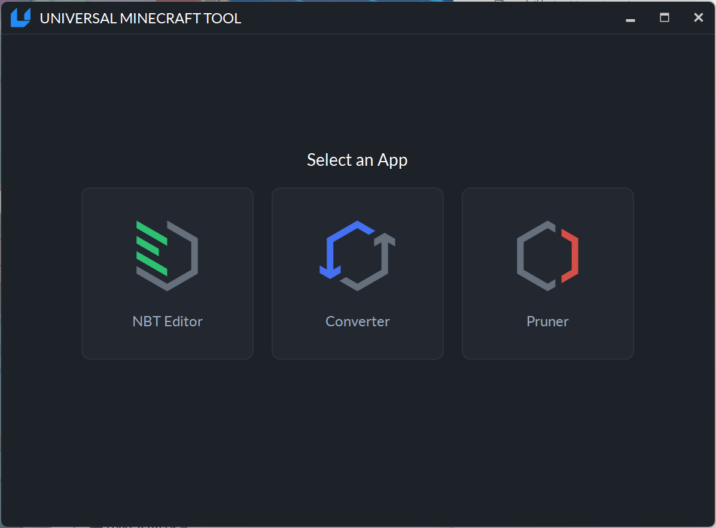Close the Universal Minecraft Tool window
This screenshot has height=528, width=716.
(x=698, y=18)
